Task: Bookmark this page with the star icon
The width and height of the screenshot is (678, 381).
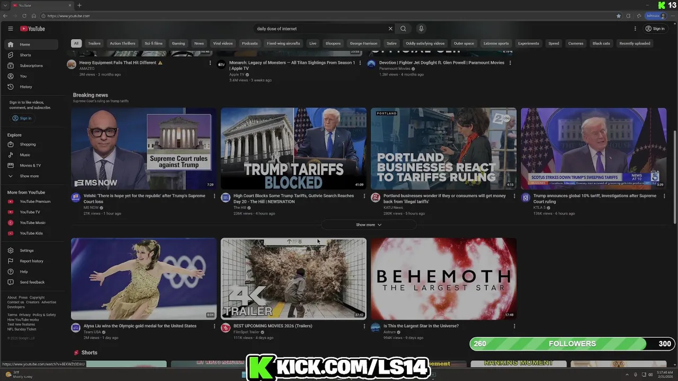Action: coord(619,16)
